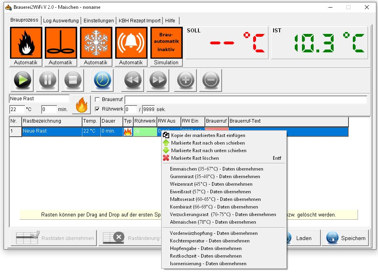Click the alarm bell icon button
Image resolution: width=378 pixels, height=272 pixels.
pos(131,43)
